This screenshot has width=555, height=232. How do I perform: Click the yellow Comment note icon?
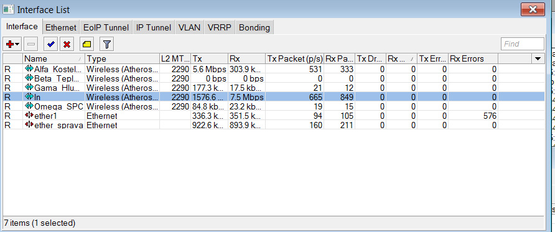(86, 44)
